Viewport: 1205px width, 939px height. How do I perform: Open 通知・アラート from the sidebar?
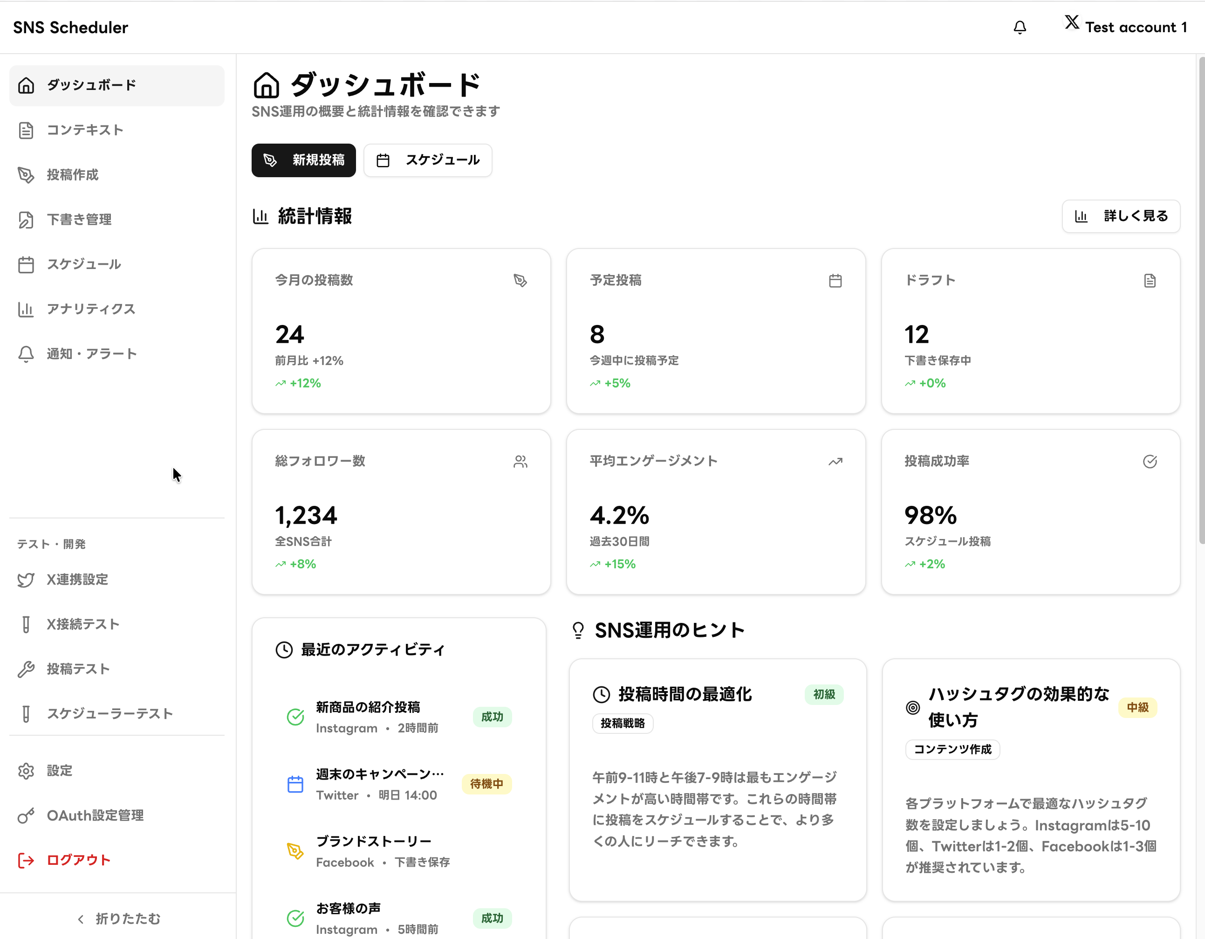[92, 354]
